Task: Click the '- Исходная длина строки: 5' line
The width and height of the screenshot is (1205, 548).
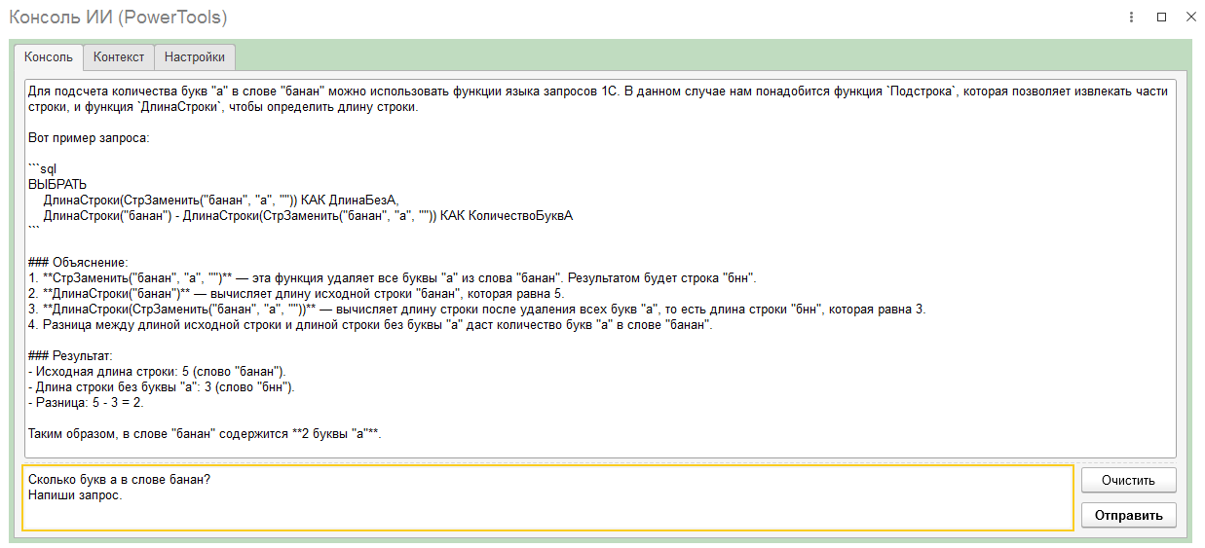Action: click(158, 373)
